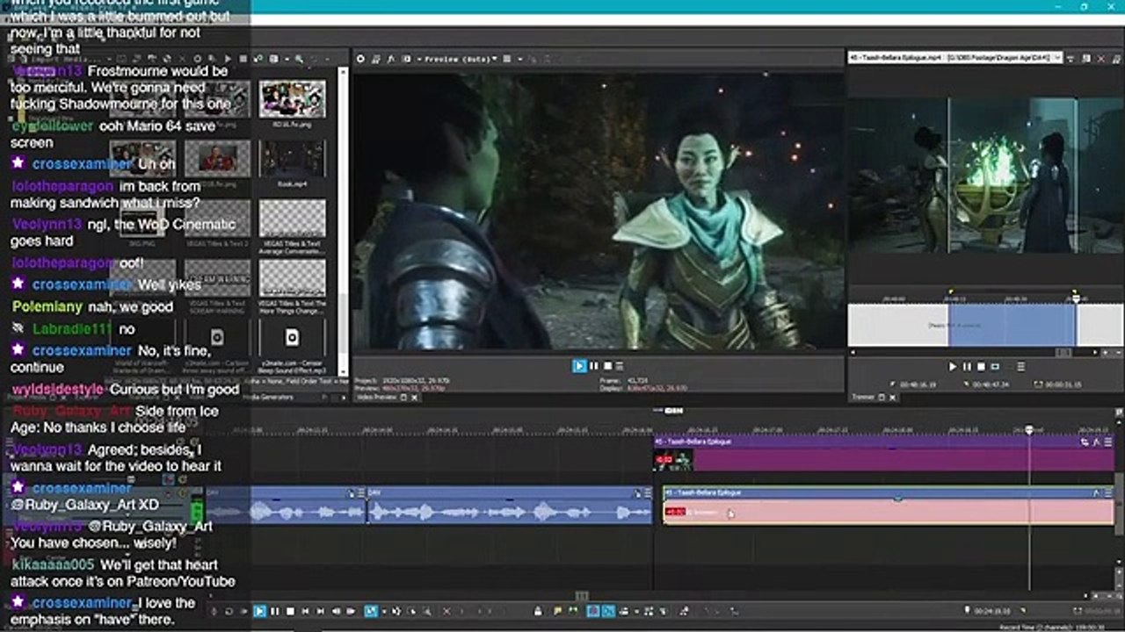Screen dimensions: 1125x632
Task: Pause the main timeline playback
Action: 275,611
